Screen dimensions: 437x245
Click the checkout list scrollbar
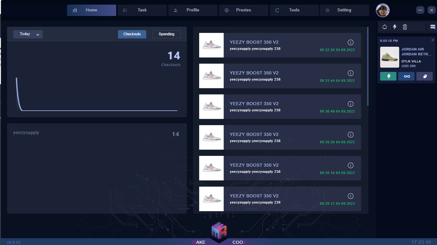368,66
